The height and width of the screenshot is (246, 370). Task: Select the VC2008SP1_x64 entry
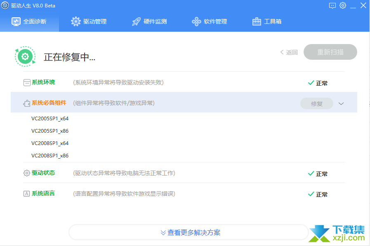pos(50,143)
